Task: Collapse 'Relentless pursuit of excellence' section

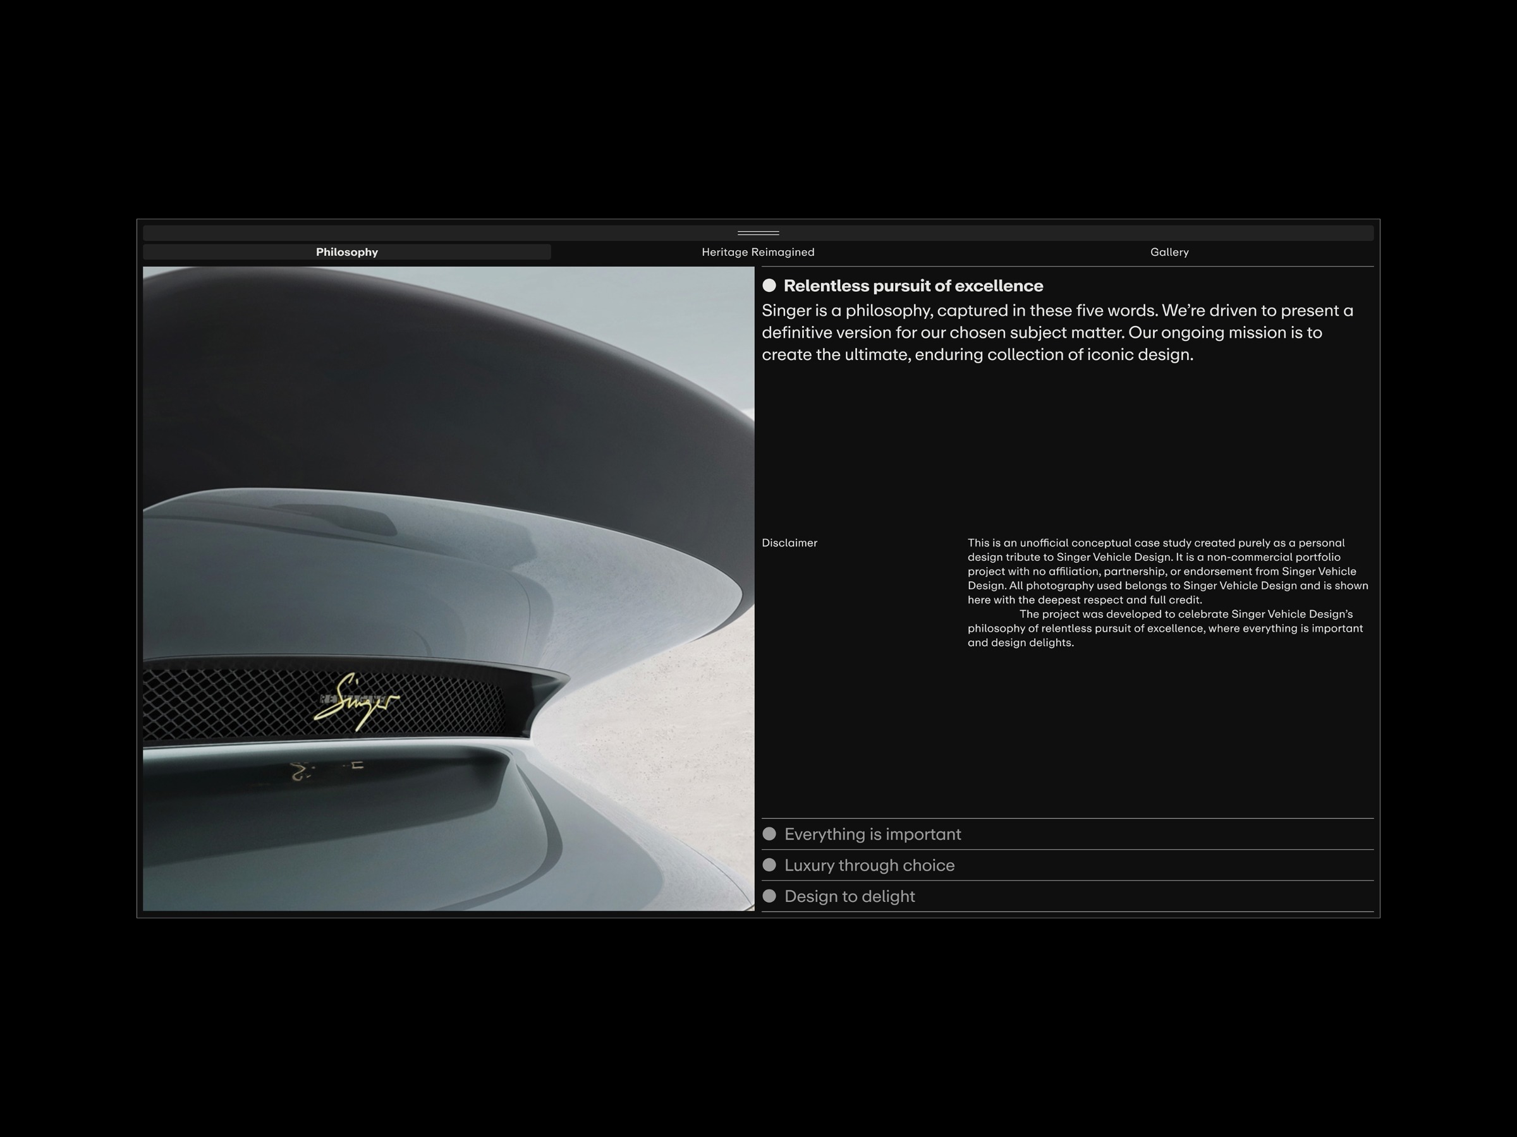Action: click(913, 286)
